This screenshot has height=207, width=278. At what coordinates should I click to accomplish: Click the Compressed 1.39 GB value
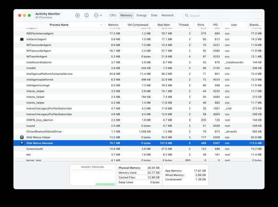pos(201,180)
